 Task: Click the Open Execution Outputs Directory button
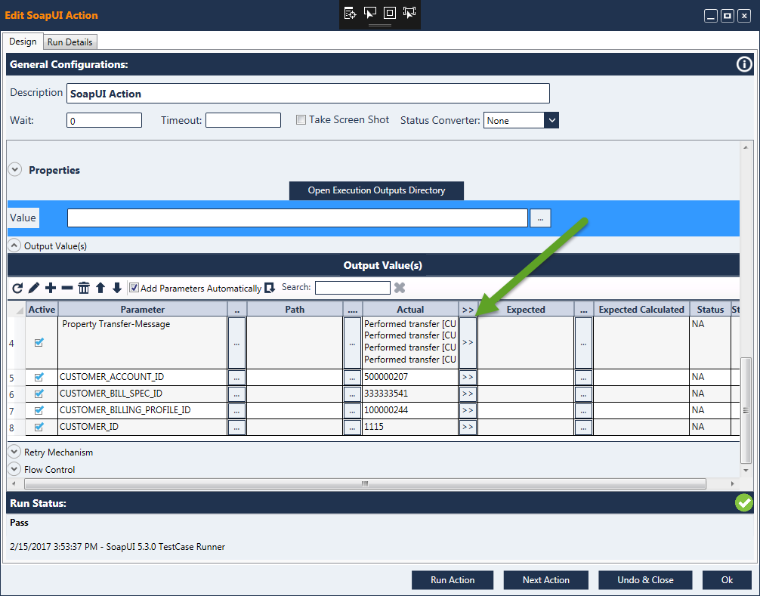coord(377,190)
